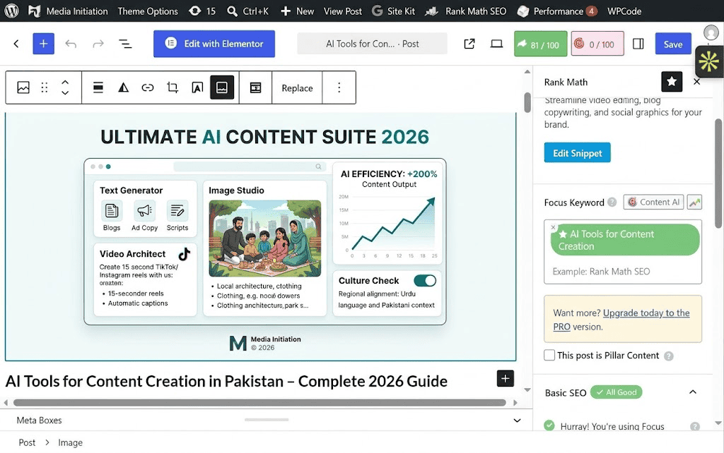Move block down with arrow

65,92
